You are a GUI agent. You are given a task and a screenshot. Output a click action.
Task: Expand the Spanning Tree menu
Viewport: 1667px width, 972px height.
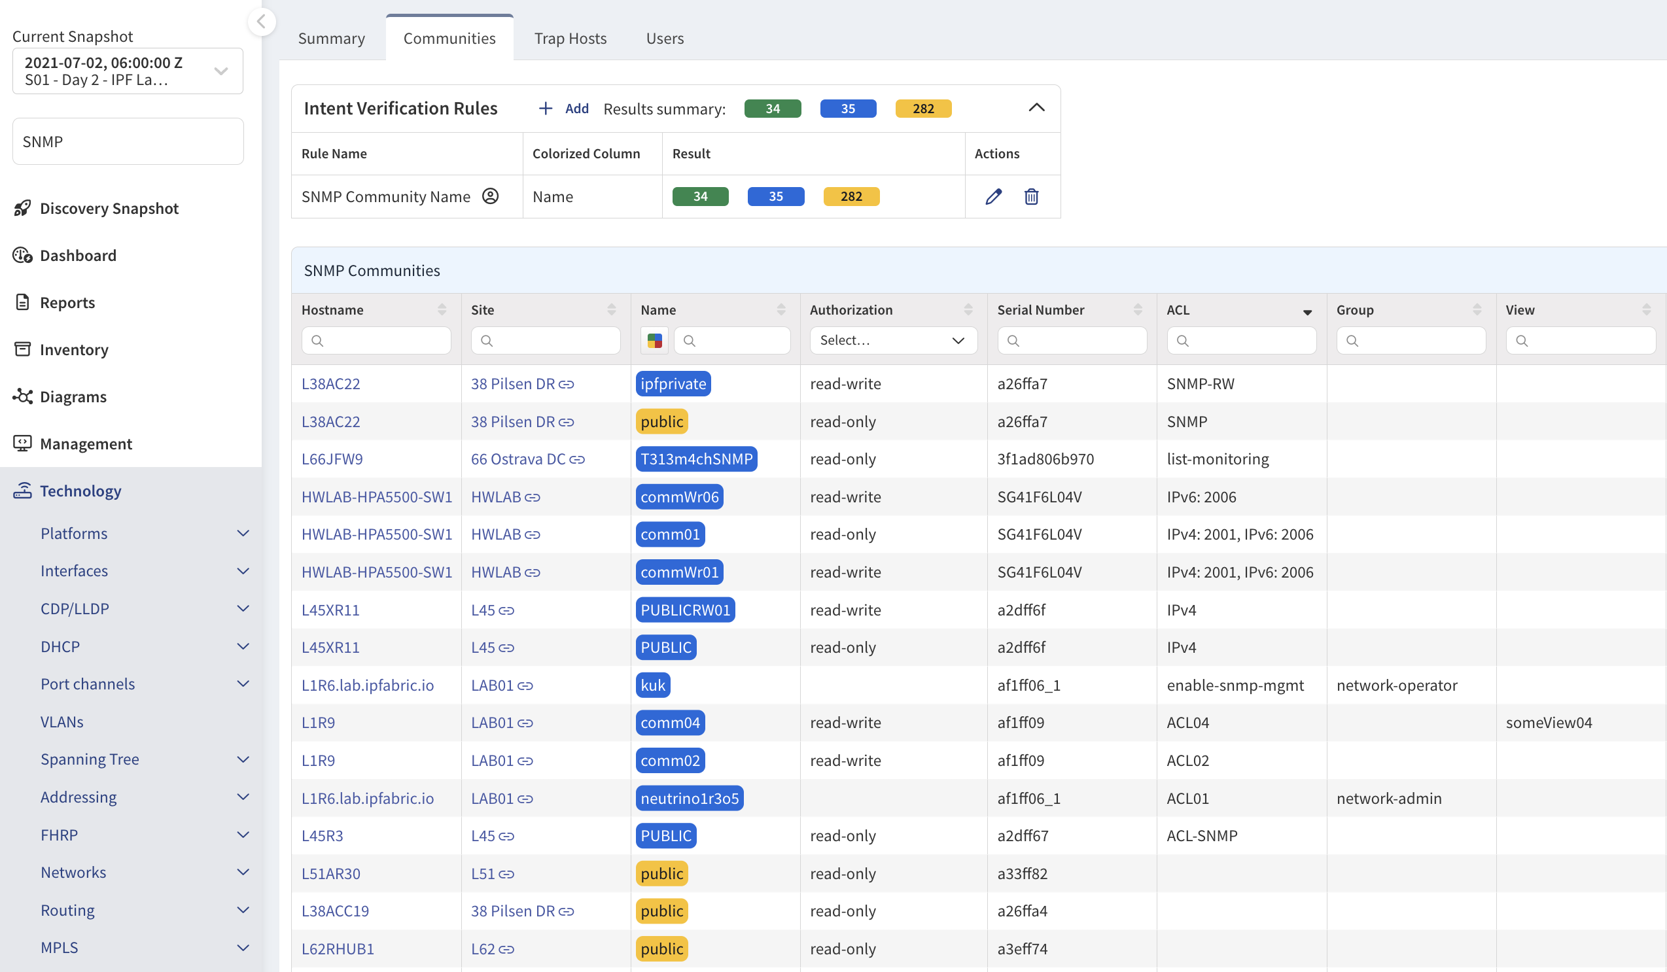click(243, 759)
